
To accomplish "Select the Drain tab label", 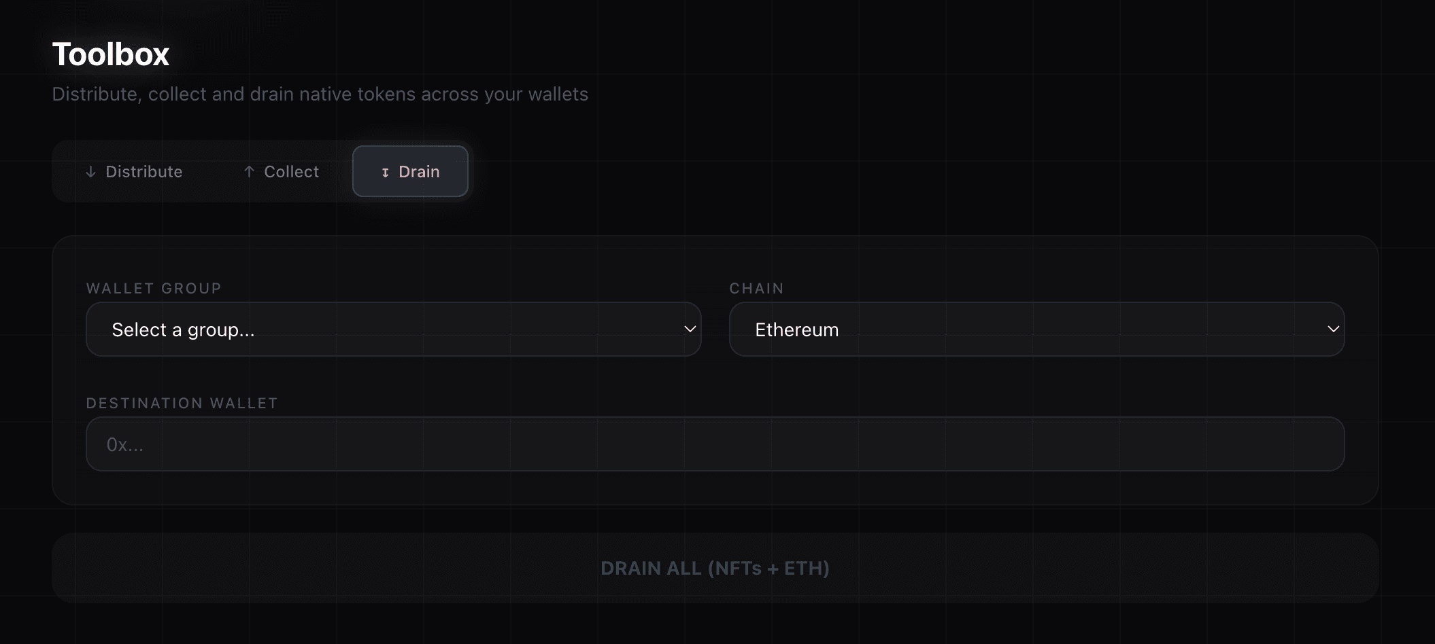I will point(419,172).
